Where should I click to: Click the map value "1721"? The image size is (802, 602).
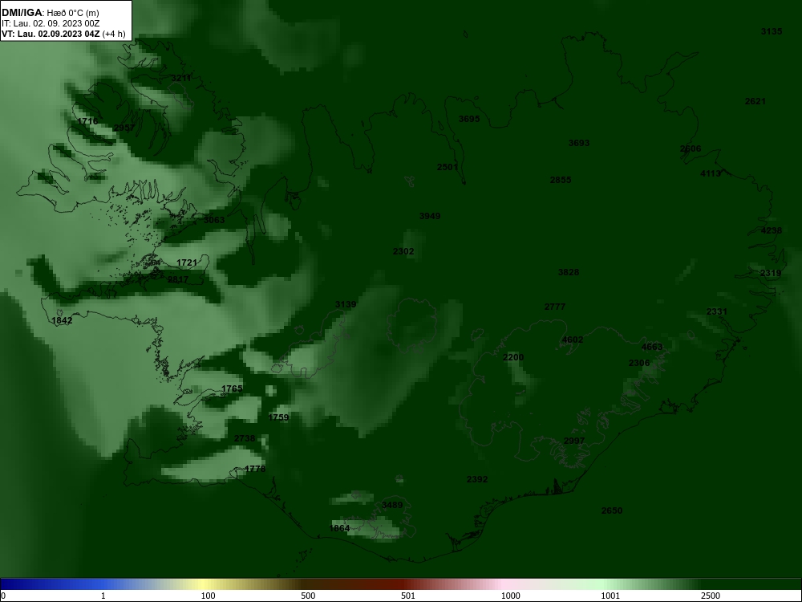(187, 262)
